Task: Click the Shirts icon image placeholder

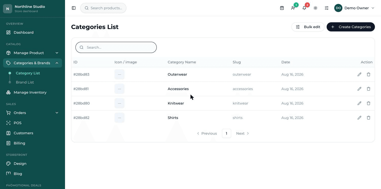Action: click(x=119, y=118)
